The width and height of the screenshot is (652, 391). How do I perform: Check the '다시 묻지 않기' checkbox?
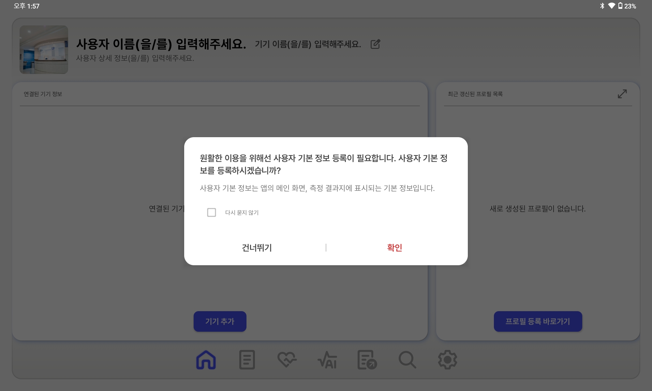(x=212, y=212)
